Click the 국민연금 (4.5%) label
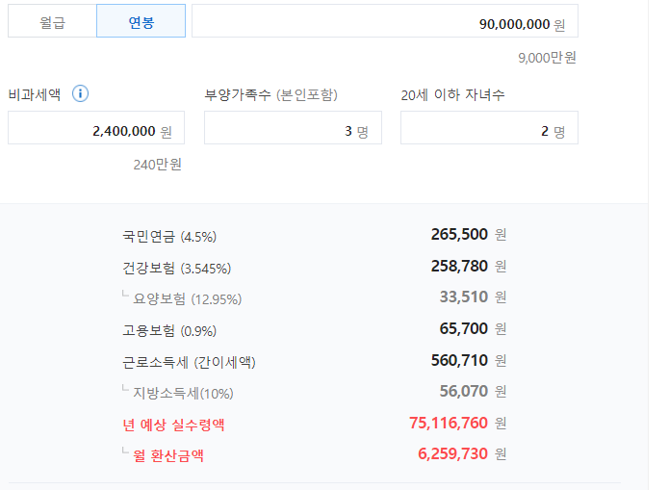The image size is (669, 490). click(169, 236)
